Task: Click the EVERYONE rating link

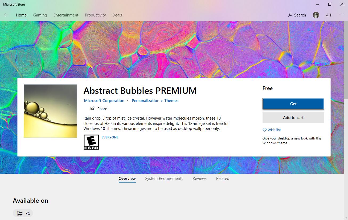Action: 110,137
